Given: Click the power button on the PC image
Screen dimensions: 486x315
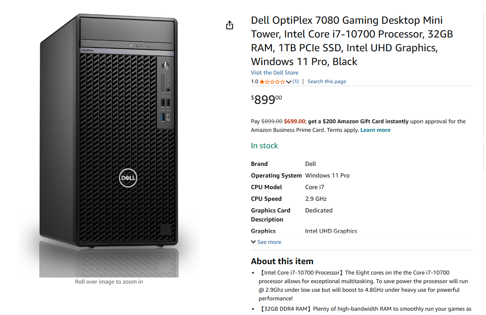Looking at the screenshot, I should pos(165,66).
